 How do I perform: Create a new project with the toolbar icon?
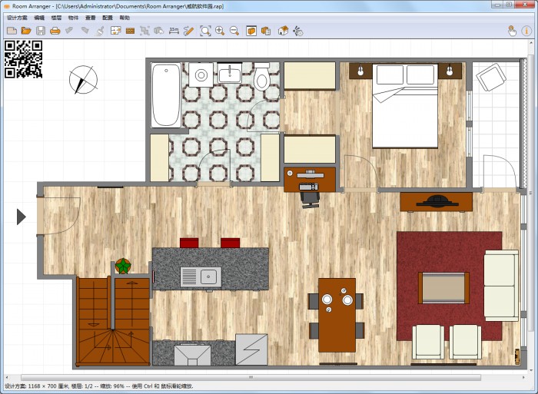12,31
